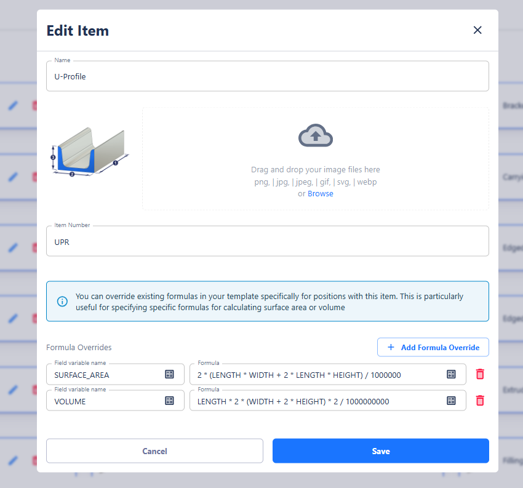523x488 pixels.
Task: Select the SURFACE_AREA field variable name input
Action: click(x=106, y=374)
